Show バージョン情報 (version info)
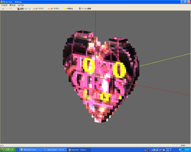Viewport: 191px width, 152px height. [x=85, y=9]
